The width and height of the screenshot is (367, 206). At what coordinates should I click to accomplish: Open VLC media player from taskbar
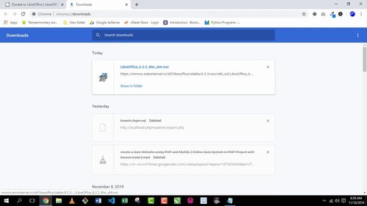(x=72, y=201)
